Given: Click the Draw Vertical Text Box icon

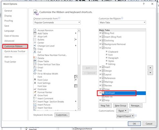Looking at the screenshot, I should coord(35,64).
